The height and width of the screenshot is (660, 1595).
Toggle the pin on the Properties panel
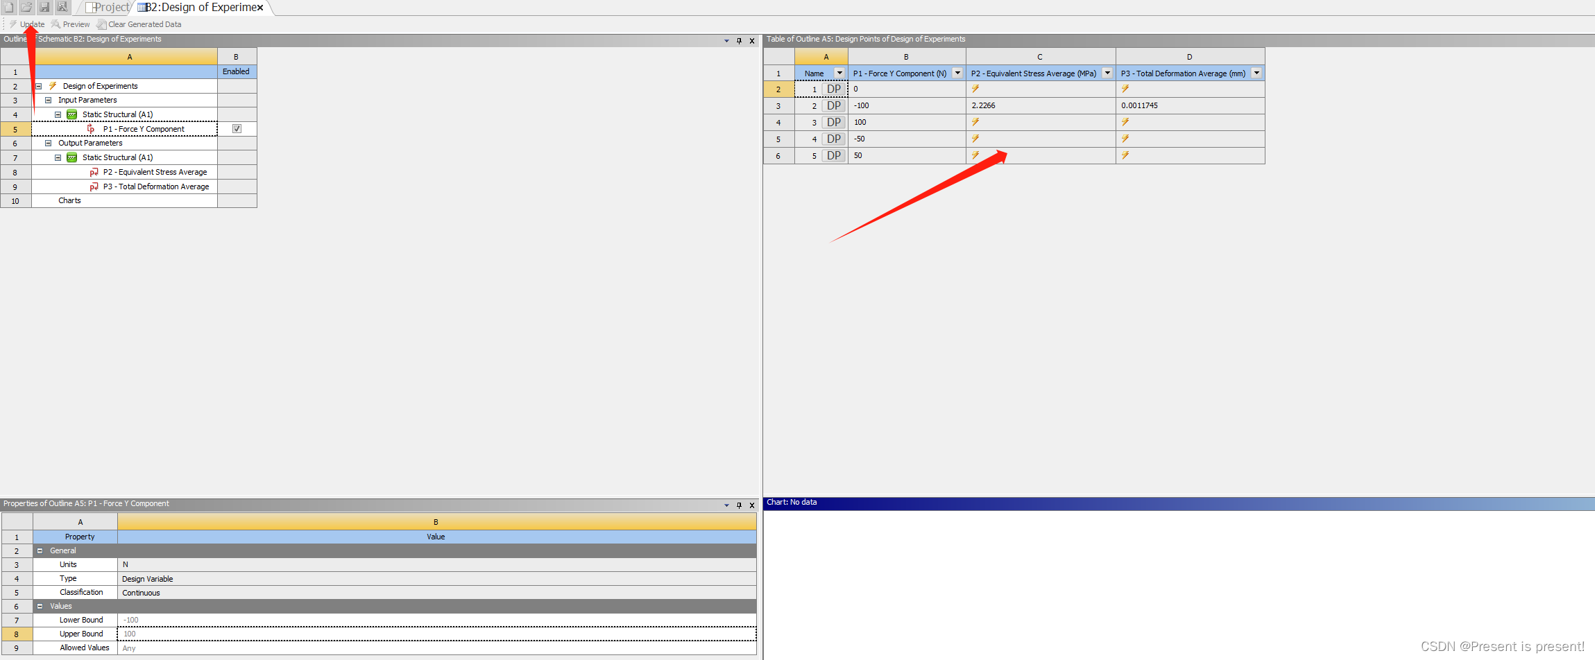coord(740,505)
